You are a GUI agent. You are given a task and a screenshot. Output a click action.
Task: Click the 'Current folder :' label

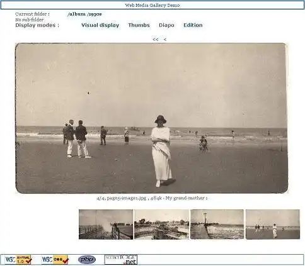tap(32, 14)
